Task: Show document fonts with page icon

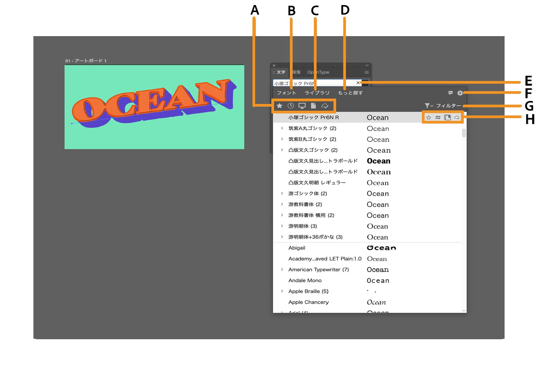Action: 314,106
